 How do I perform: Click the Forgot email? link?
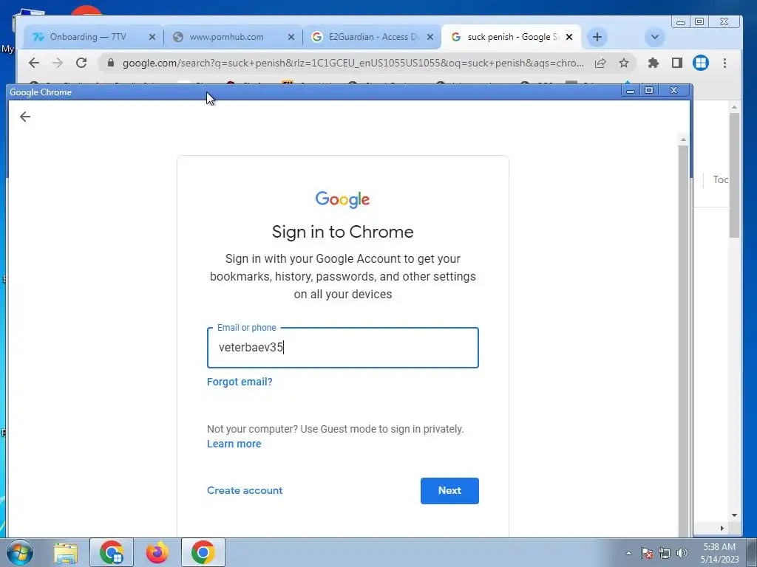tap(240, 382)
